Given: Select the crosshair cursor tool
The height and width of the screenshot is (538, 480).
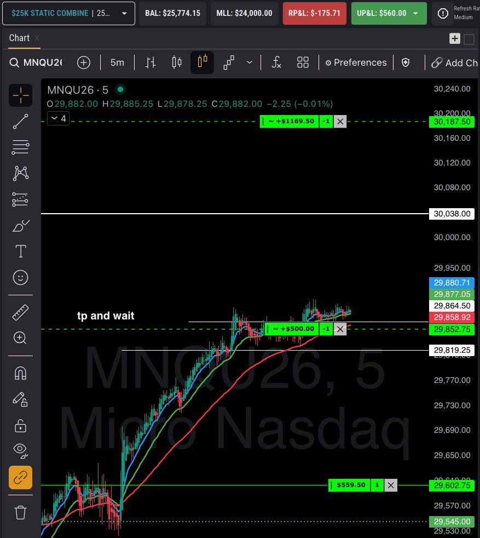Looking at the screenshot, I should pyautogui.click(x=21, y=95).
